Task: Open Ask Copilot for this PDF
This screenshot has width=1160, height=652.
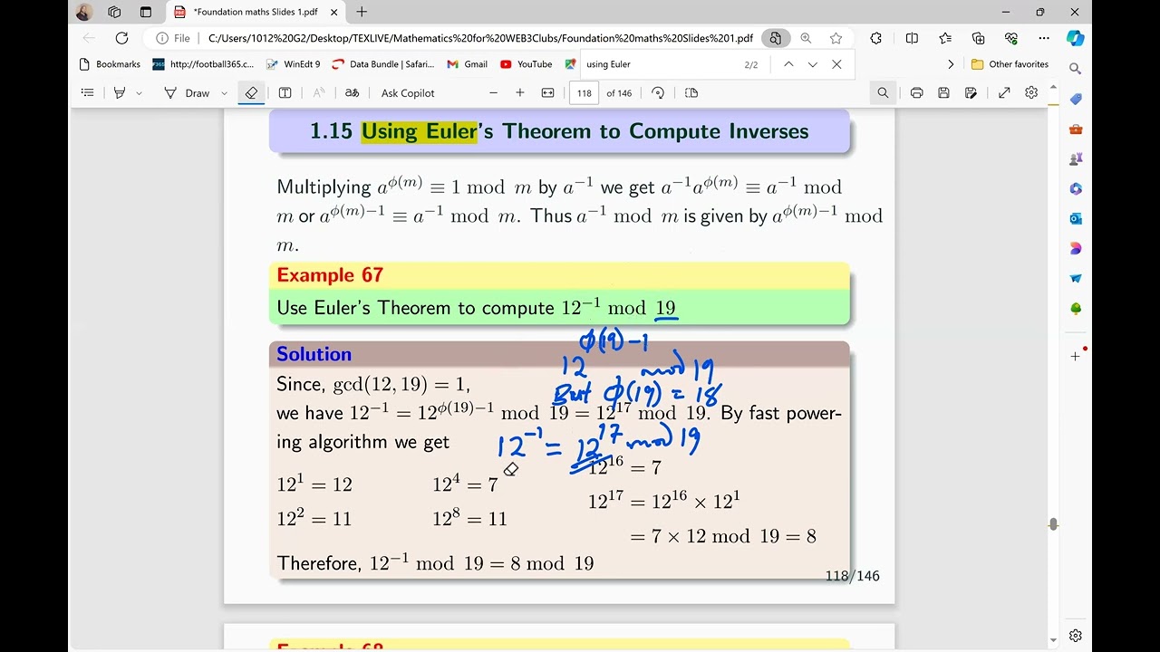Action: click(x=408, y=92)
